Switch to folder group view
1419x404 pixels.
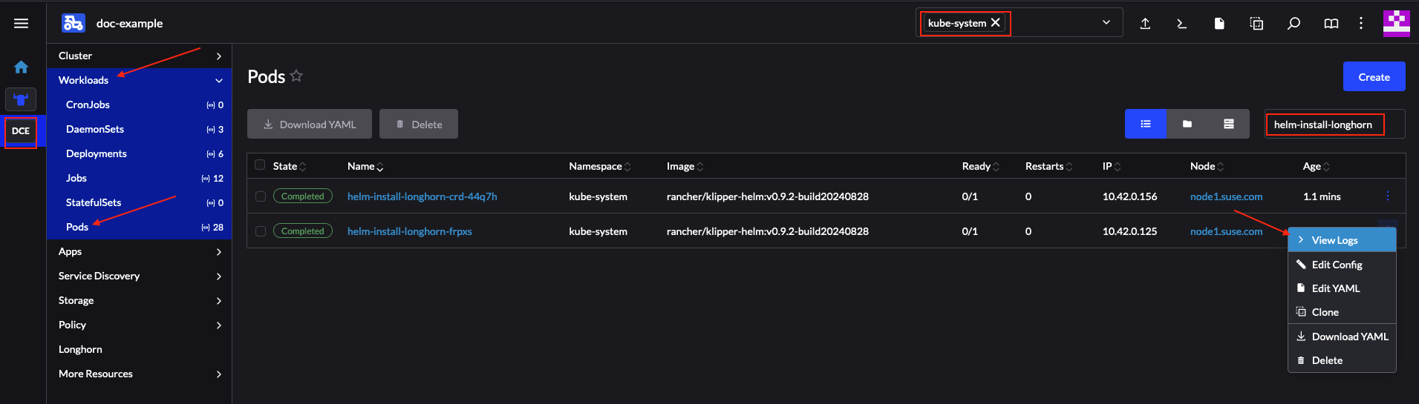(x=1187, y=125)
